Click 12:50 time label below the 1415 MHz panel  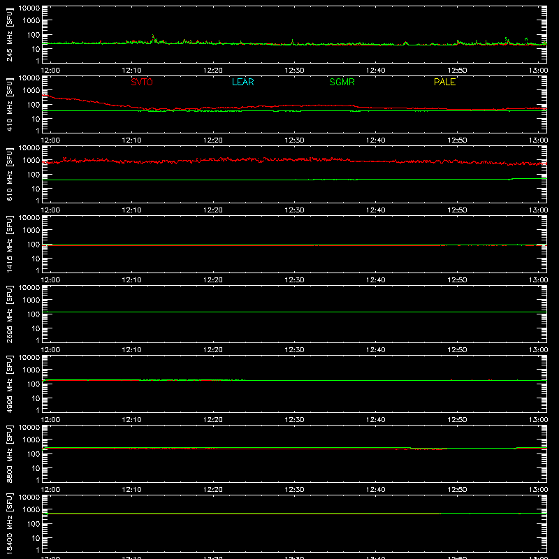pos(457,280)
